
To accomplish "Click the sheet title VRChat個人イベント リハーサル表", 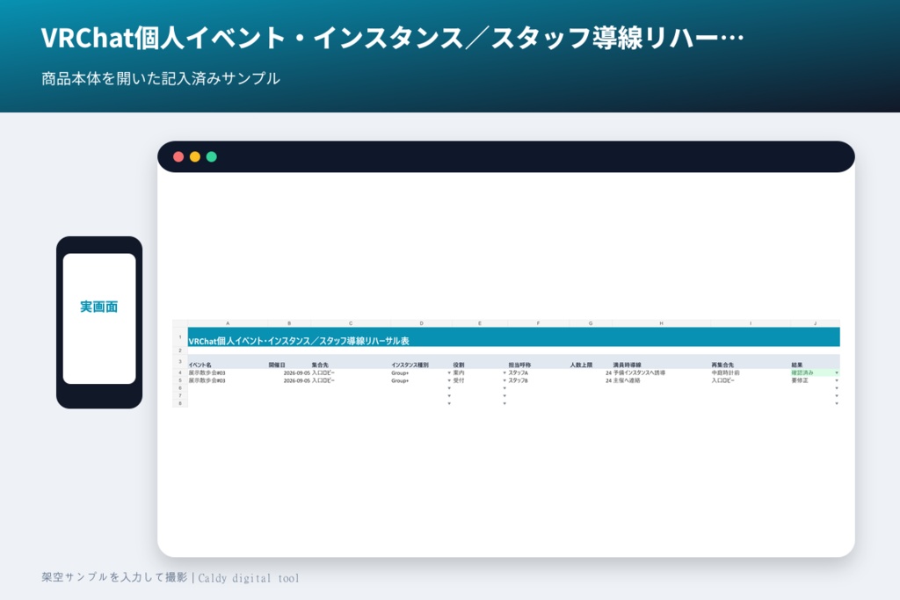I will click(299, 341).
